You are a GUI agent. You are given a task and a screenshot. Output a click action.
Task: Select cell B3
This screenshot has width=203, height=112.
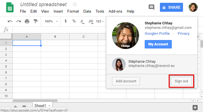[55, 55]
